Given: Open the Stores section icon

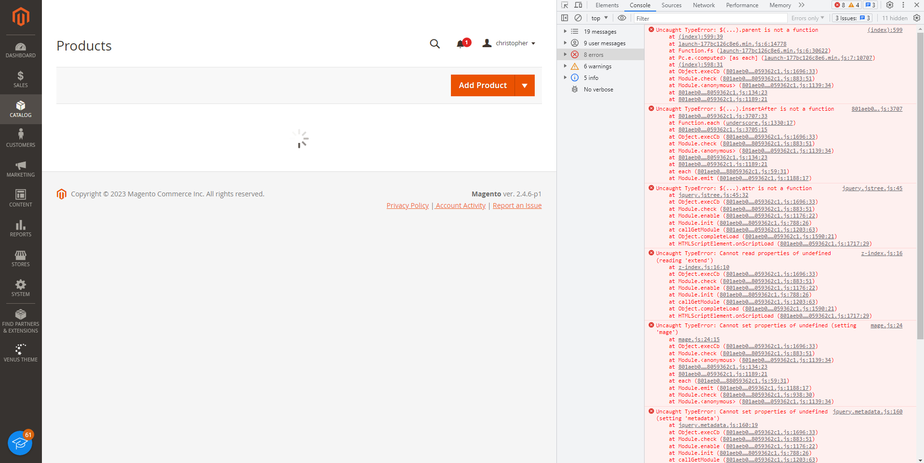Looking at the screenshot, I should tap(21, 258).
